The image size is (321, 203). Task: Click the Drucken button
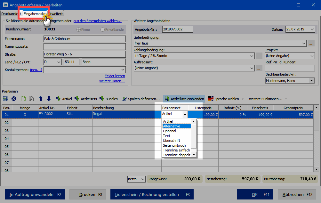tap(87, 194)
